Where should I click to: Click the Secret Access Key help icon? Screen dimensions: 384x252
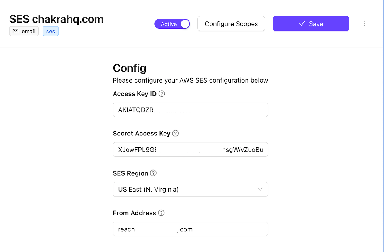(x=175, y=134)
